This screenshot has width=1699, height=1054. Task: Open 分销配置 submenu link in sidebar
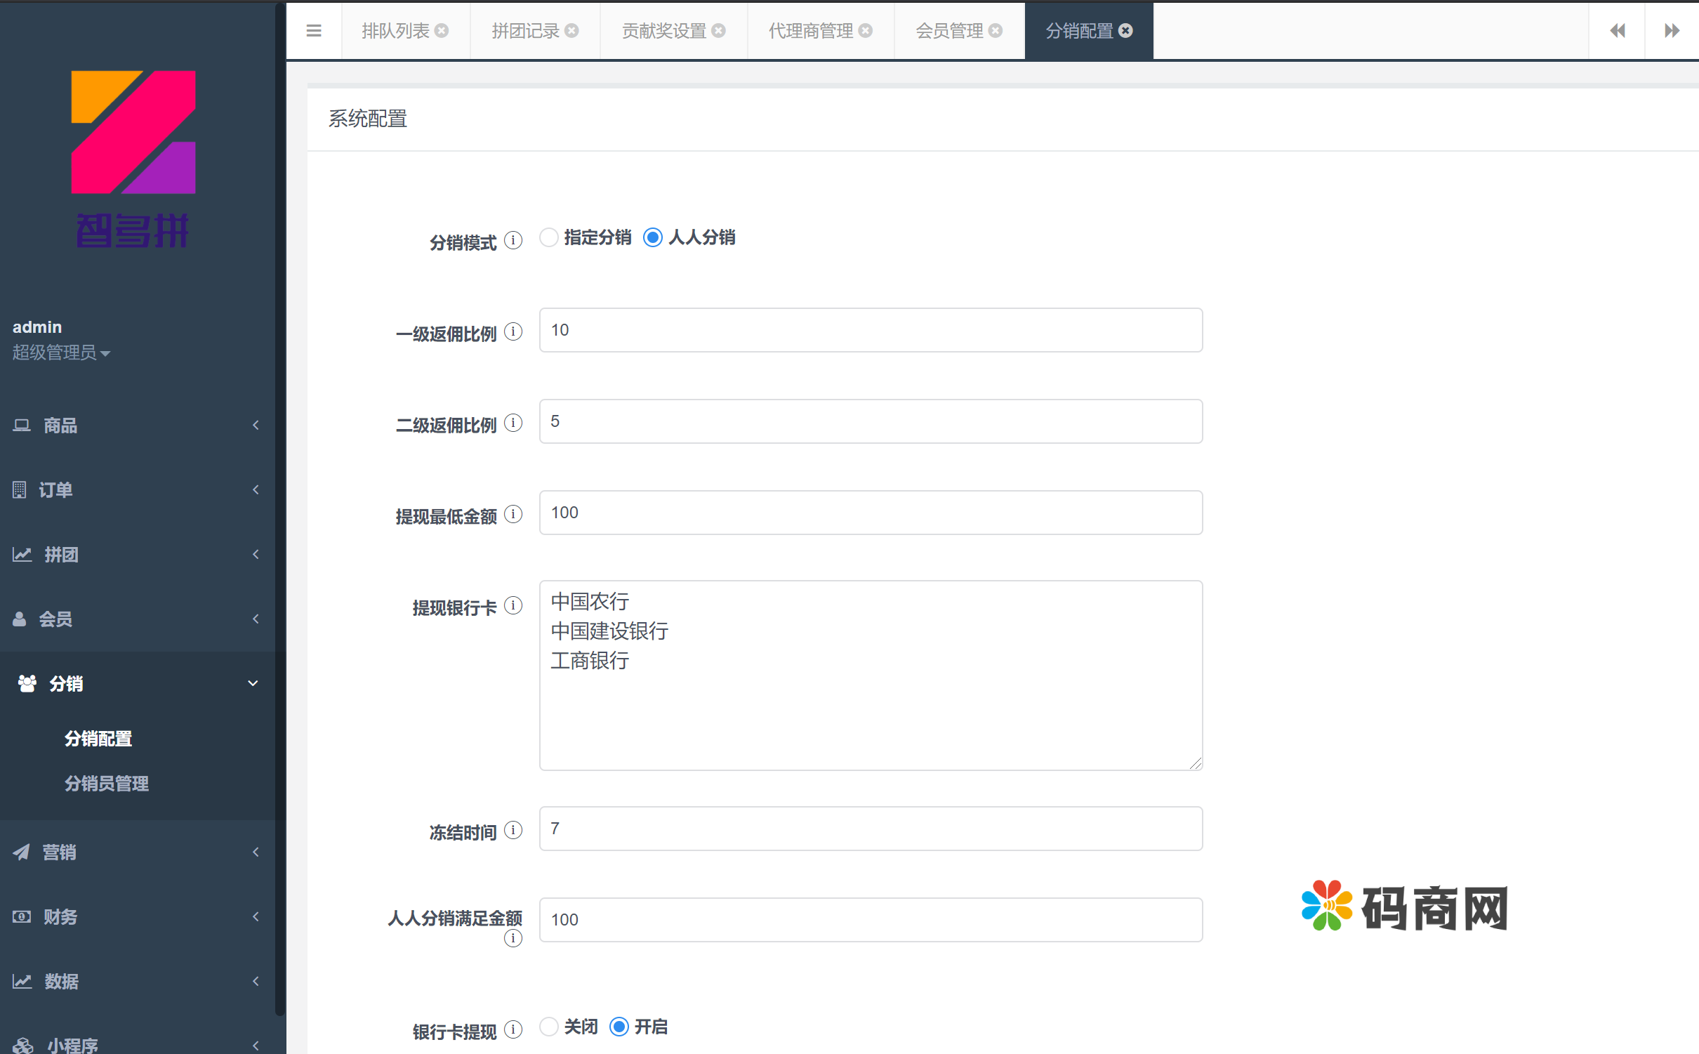click(x=98, y=738)
